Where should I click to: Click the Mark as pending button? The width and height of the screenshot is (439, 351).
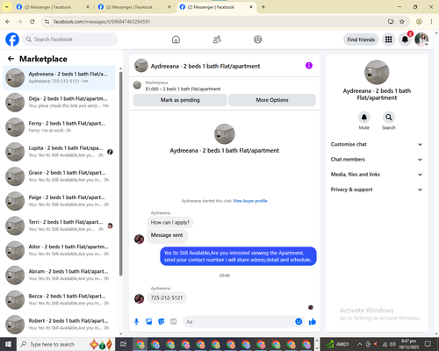[x=180, y=100]
